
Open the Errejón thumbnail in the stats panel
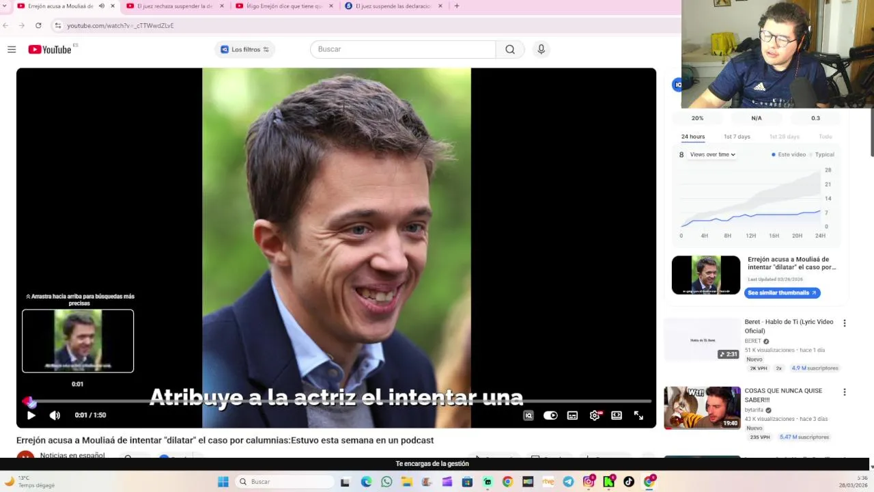[x=705, y=275]
